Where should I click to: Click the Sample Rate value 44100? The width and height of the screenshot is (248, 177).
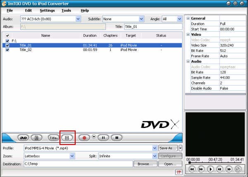pyautogui.click(x=225, y=78)
